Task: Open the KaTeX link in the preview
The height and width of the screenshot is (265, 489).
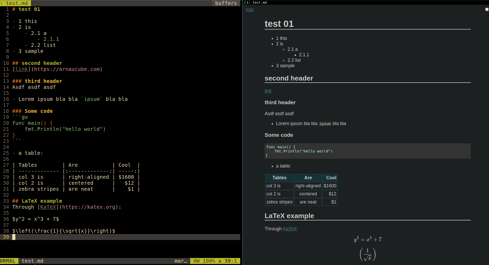Action: click(289, 229)
